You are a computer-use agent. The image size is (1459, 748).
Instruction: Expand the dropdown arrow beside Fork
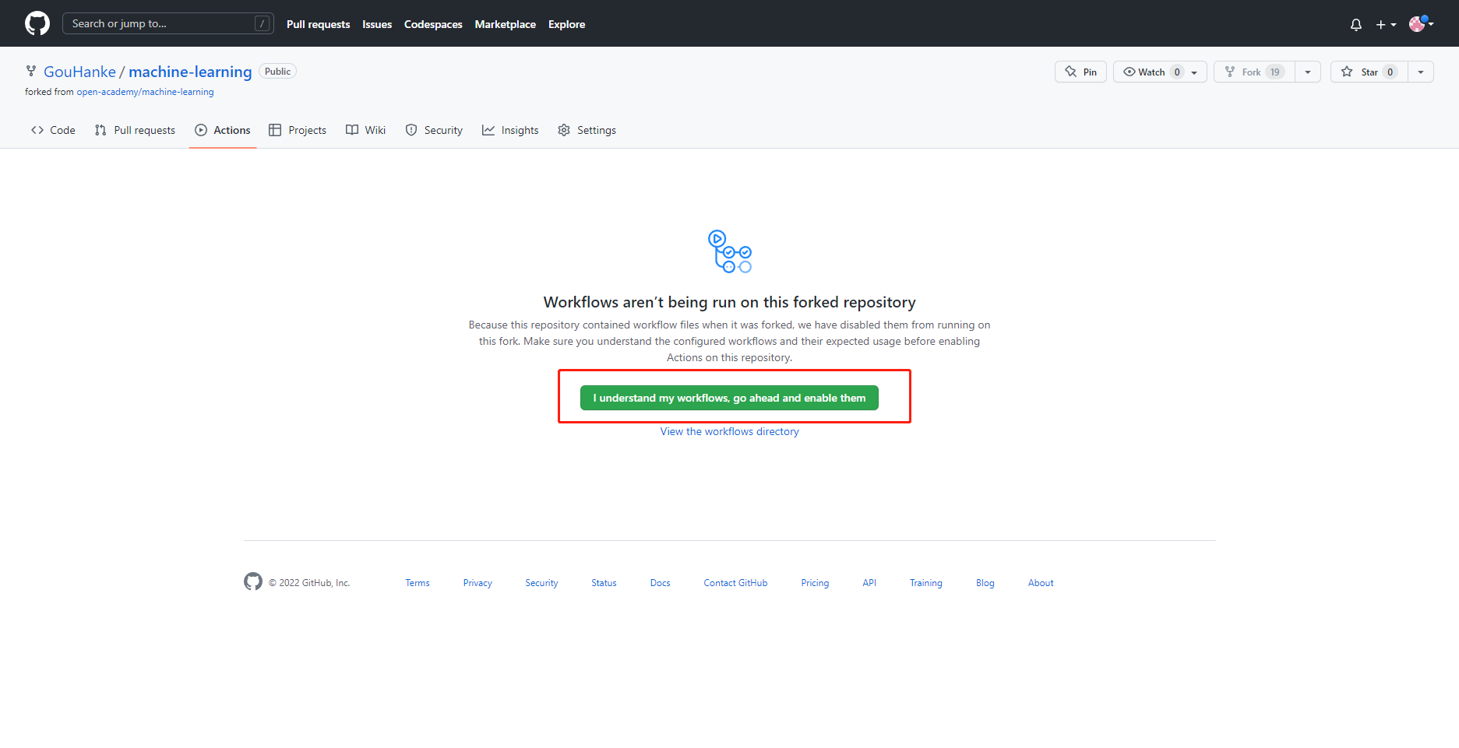coord(1308,72)
